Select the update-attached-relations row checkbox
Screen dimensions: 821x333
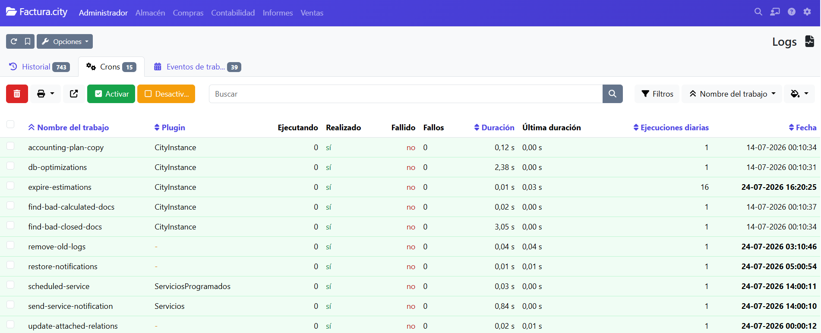click(10, 324)
